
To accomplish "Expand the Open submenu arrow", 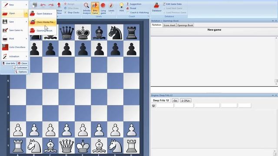I will click(26, 13).
